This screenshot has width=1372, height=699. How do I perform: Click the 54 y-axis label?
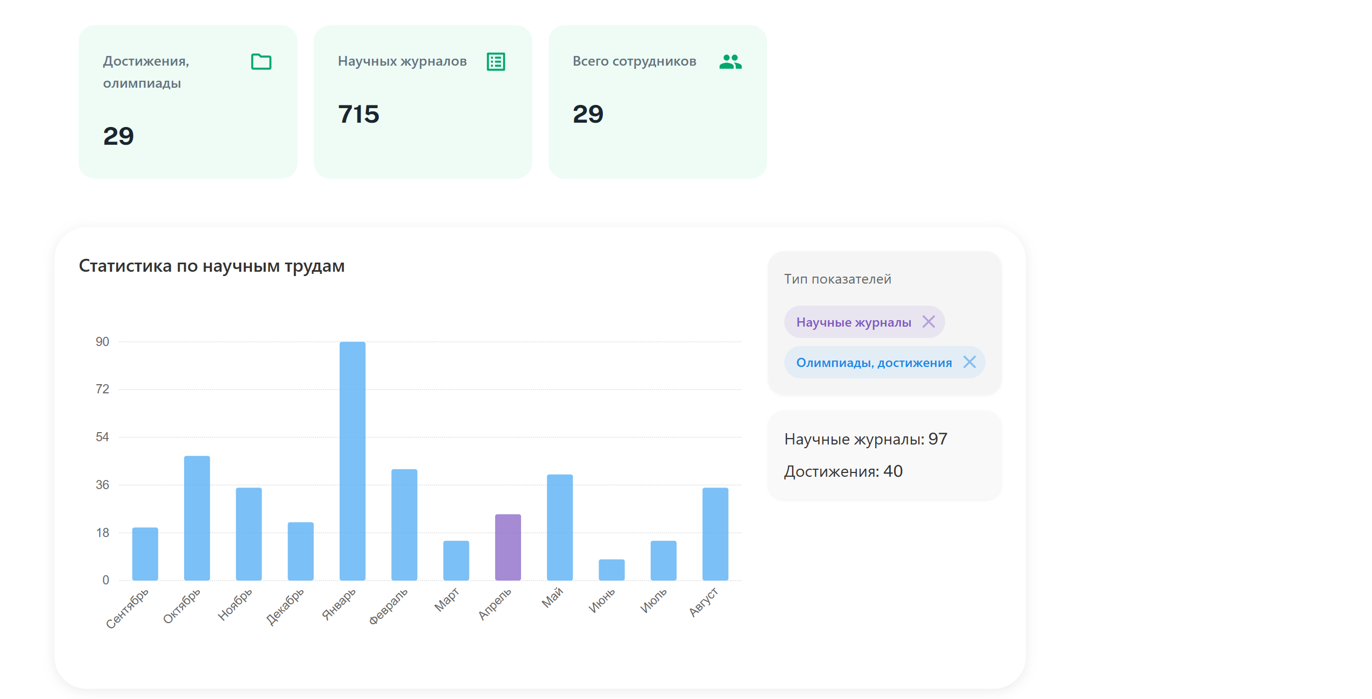(x=102, y=437)
